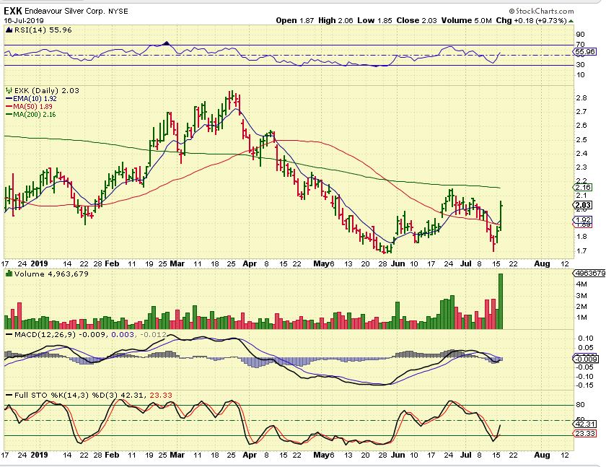606x467 pixels.
Task: Click the MACD(12,26,9) panel label
Action: point(45,334)
